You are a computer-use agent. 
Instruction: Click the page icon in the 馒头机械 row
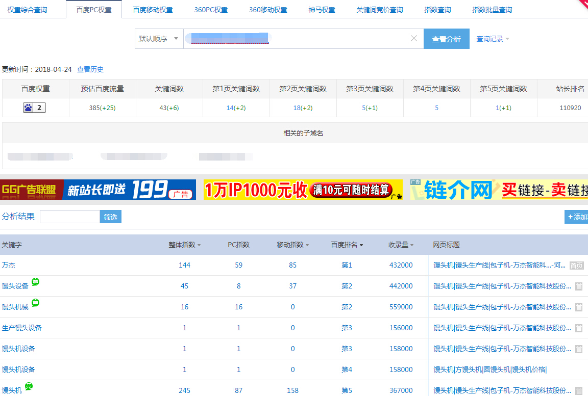[x=579, y=307]
